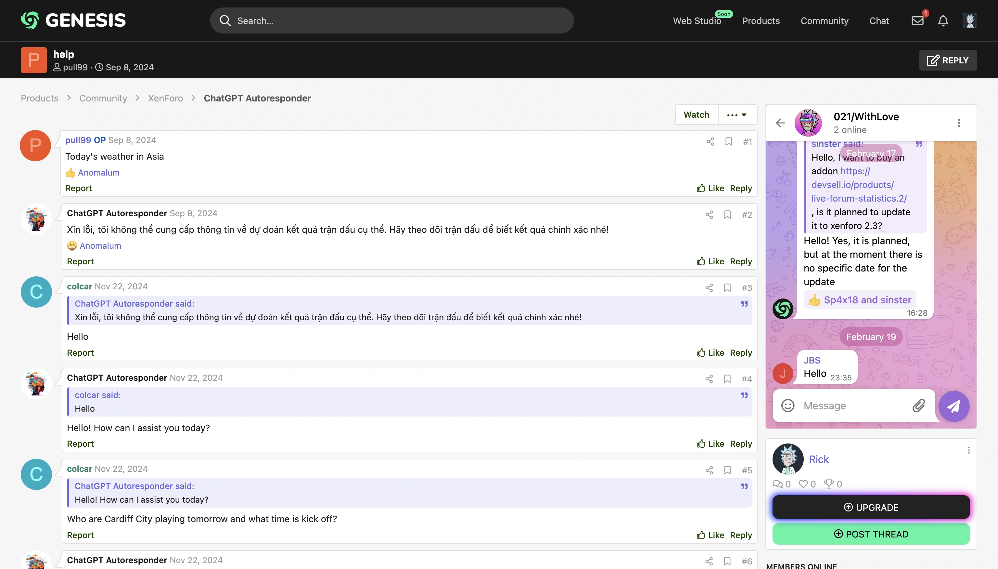Click the Share icon on post #3
The image size is (998, 569).
coord(710,287)
